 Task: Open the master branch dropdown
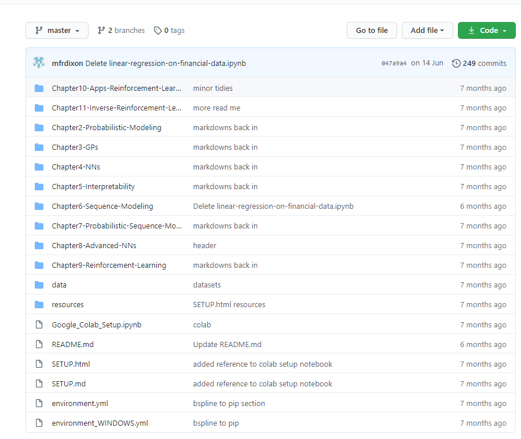point(57,31)
